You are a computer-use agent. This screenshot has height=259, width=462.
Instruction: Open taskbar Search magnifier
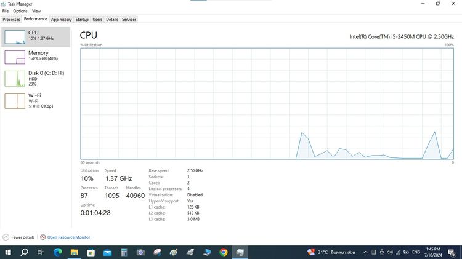[25, 252]
